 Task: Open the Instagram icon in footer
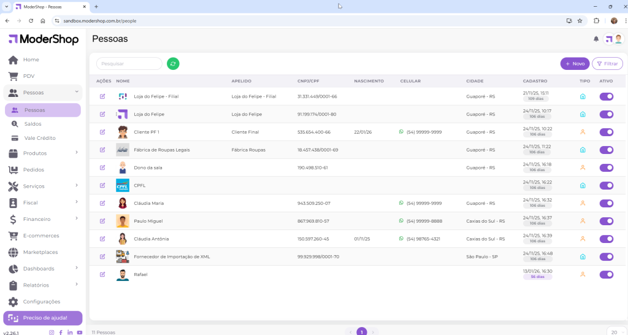point(52,332)
